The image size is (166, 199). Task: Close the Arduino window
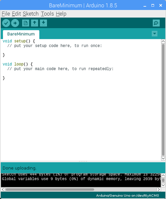[x=161, y=5]
